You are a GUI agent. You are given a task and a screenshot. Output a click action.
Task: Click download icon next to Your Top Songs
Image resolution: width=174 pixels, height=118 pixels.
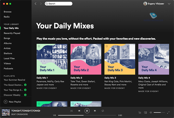25,90
